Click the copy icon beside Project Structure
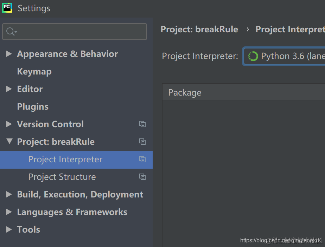 tap(142, 177)
